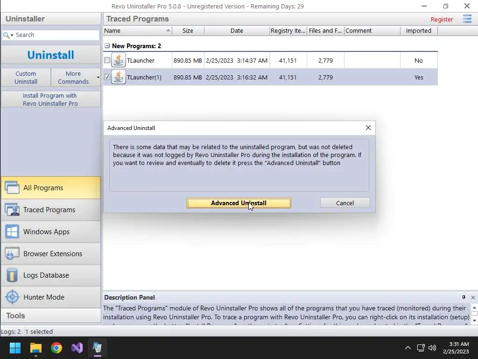Click the Description Panel scroll down arrow
The width and height of the screenshot is (478, 359).
(474, 321)
